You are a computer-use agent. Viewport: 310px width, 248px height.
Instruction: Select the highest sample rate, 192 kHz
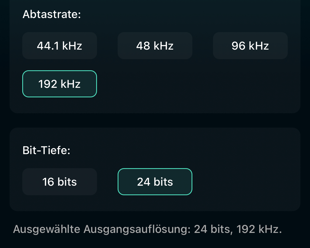tap(60, 84)
